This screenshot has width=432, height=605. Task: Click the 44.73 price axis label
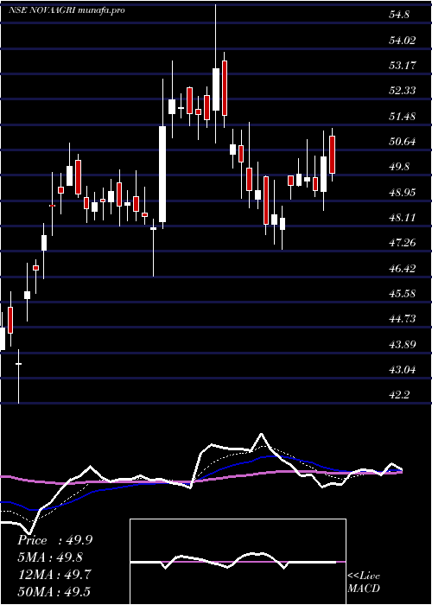(403, 319)
